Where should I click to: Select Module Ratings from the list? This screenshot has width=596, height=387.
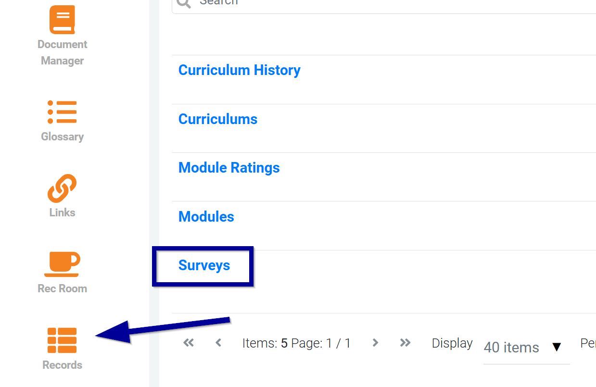tap(229, 168)
